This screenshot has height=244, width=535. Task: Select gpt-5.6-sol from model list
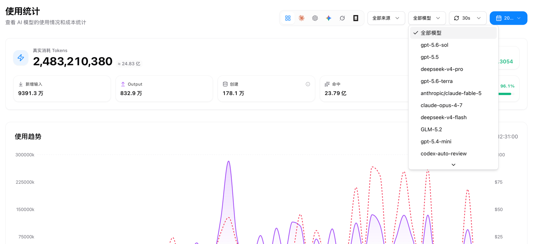(453, 45)
